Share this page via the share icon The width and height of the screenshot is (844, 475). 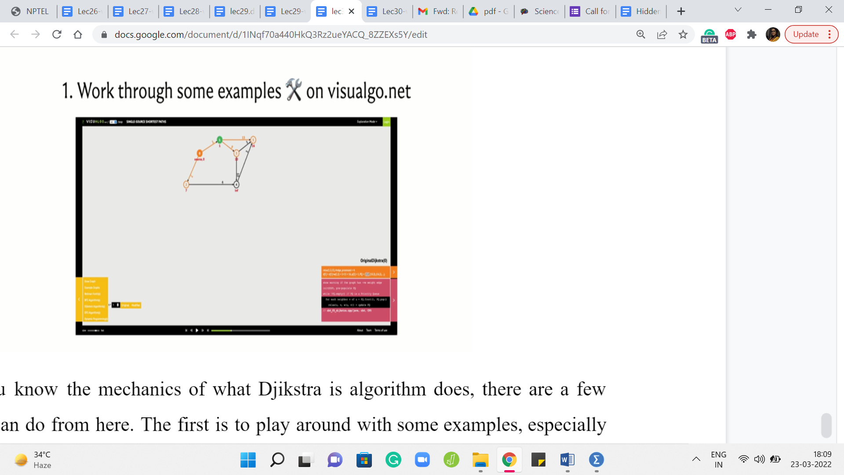(662, 34)
